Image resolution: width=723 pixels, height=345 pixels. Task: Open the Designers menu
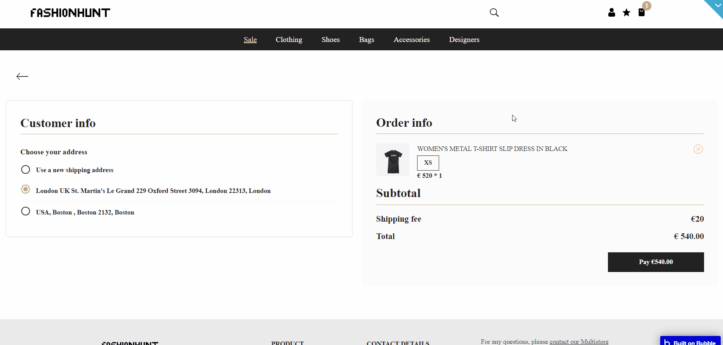[x=464, y=40]
